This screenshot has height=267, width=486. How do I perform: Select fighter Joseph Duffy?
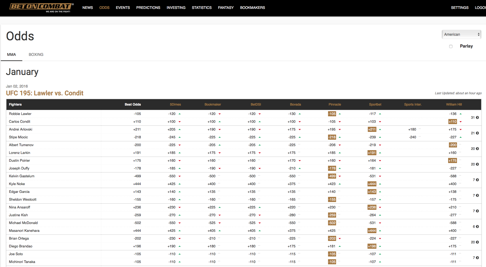[19, 168]
